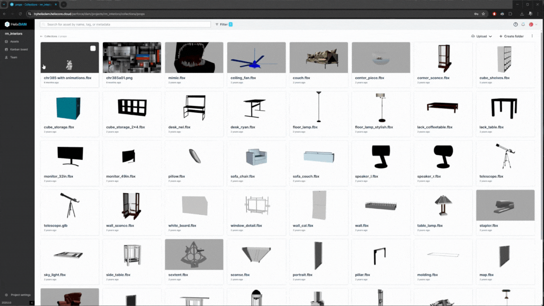Click the Filter icon next to search
544x306 pixels.
pyautogui.click(x=217, y=25)
